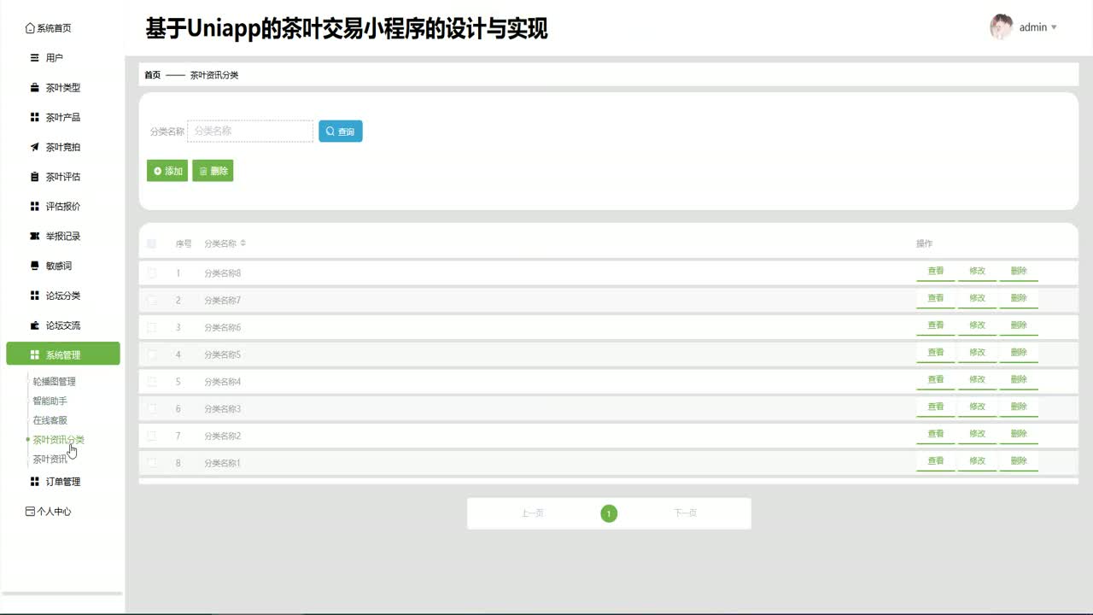Check the box for 分类名称6
This screenshot has width=1093, height=615.
(152, 327)
